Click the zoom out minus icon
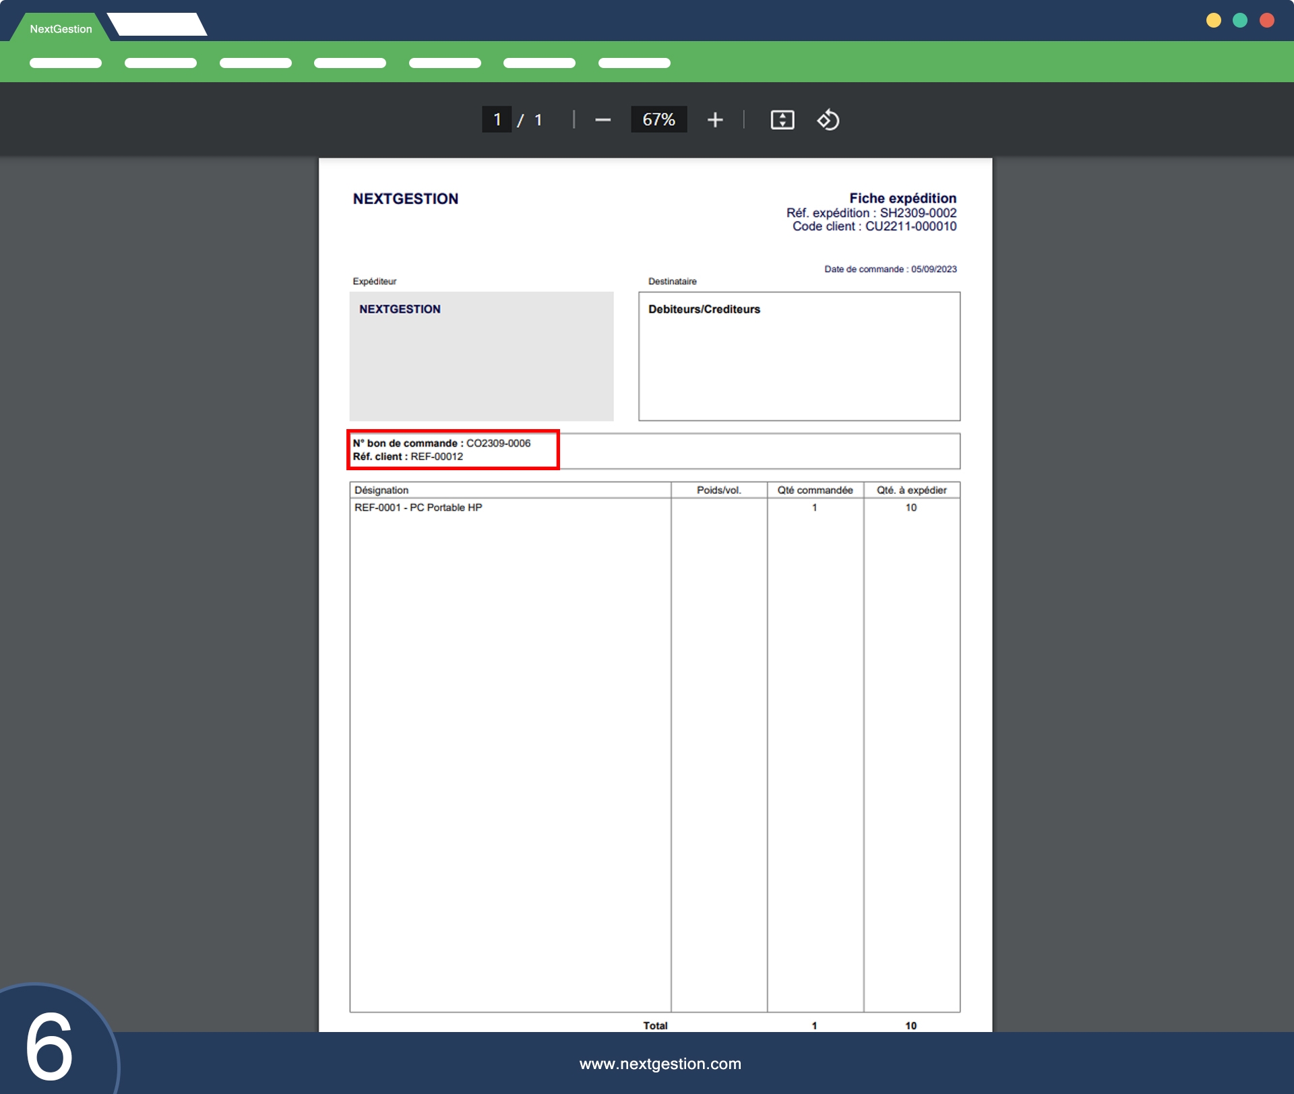Screen dimensions: 1294x1094 coord(603,120)
